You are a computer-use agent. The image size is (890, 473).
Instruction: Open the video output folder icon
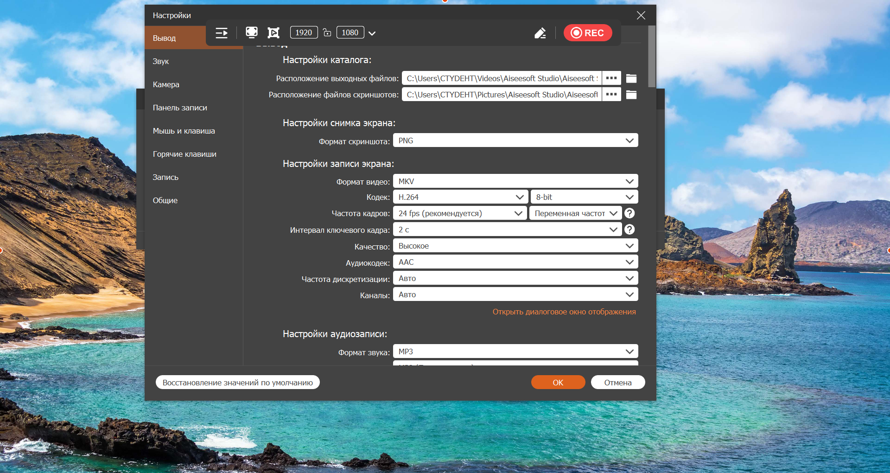(631, 78)
